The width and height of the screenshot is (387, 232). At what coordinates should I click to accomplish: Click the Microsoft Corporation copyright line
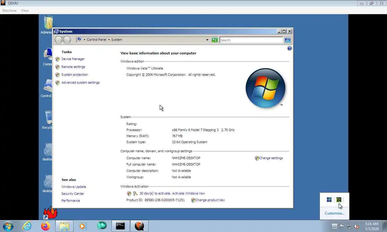coord(171,75)
